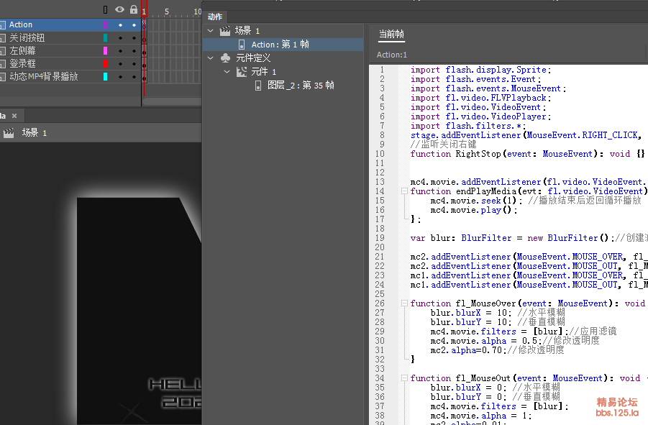Click the script icon beside 图层_2: 第 35 帧
Viewport: 648px width, 425px height.
tap(258, 85)
